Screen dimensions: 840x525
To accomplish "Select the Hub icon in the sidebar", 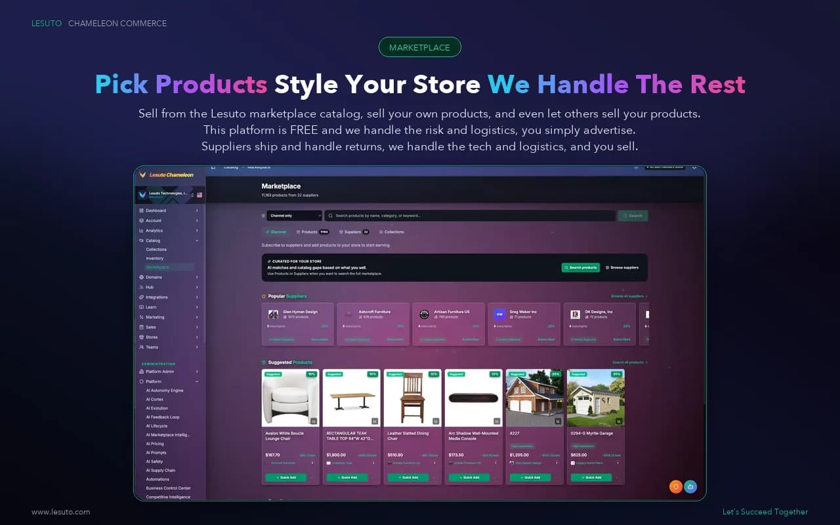I will coord(141,287).
